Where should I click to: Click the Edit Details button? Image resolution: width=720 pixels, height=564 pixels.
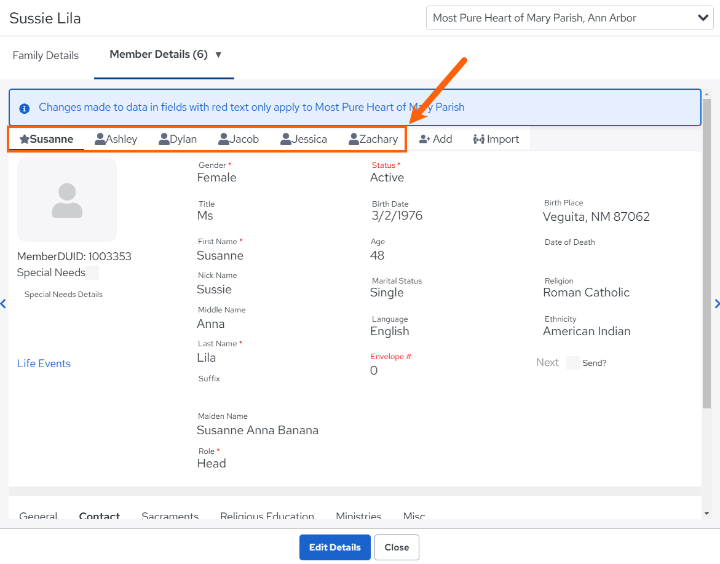coord(334,547)
